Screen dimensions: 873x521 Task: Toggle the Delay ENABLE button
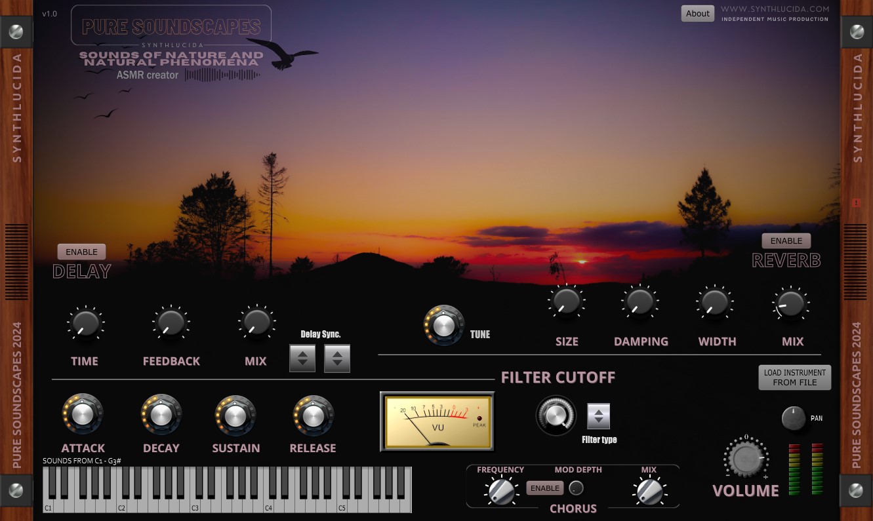[x=81, y=252]
